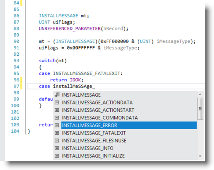214x170 pixels.
Task: Click enum member icon beside INSTALLMESSAGE_FATALEXIT entry
Action: [57, 133]
